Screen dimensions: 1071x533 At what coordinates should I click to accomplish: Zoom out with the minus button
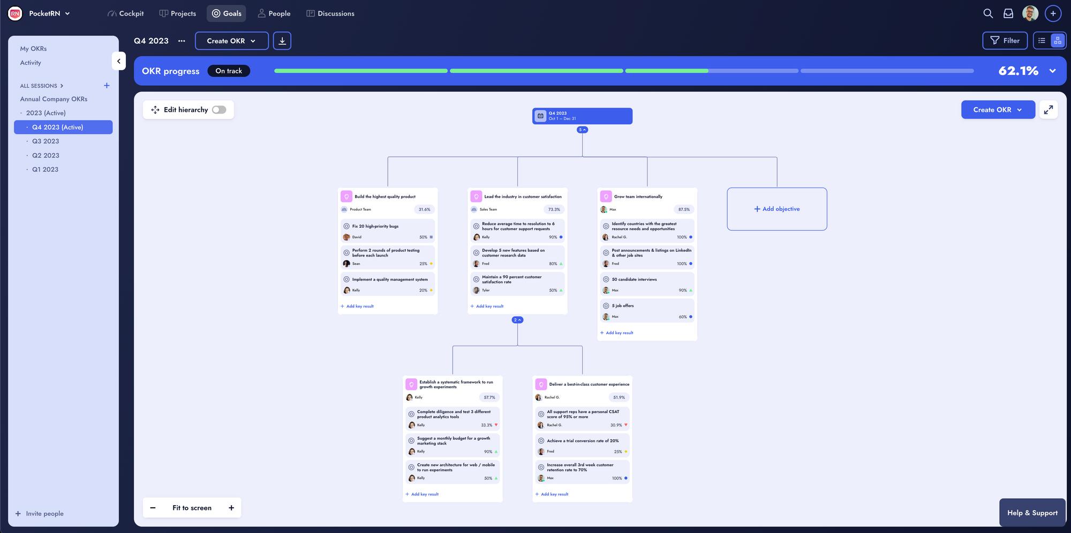(153, 508)
